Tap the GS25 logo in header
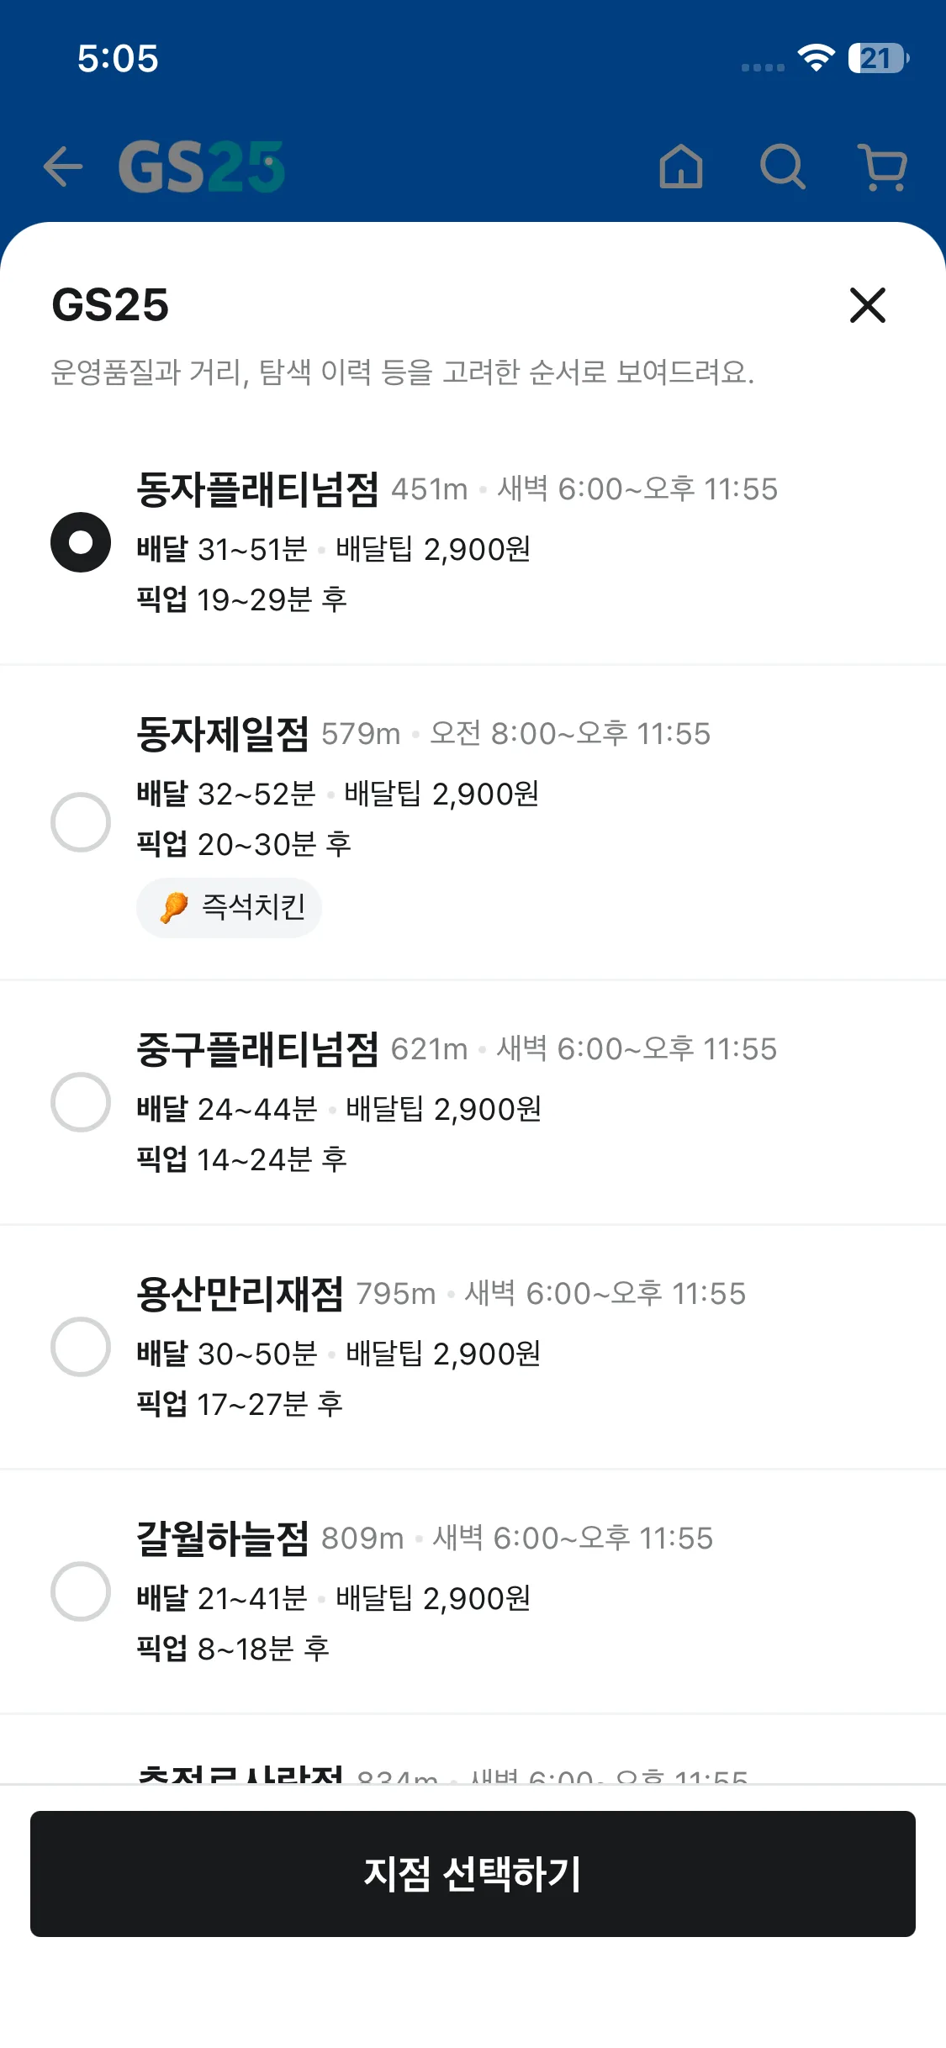 (202, 166)
